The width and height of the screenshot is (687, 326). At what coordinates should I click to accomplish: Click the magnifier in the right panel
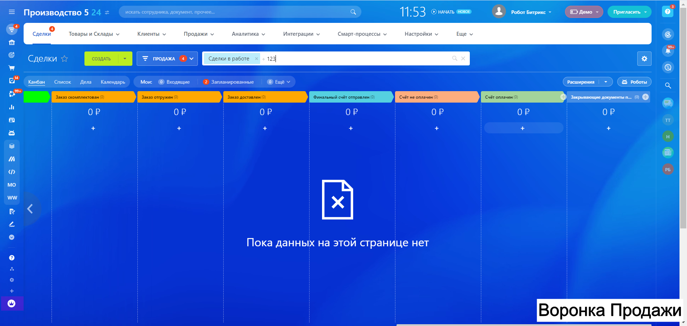tap(668, 85)
